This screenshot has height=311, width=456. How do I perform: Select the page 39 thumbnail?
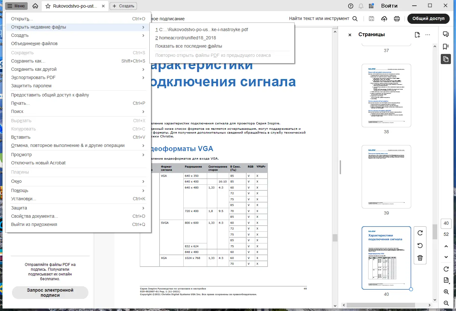[x=386, y=176]
